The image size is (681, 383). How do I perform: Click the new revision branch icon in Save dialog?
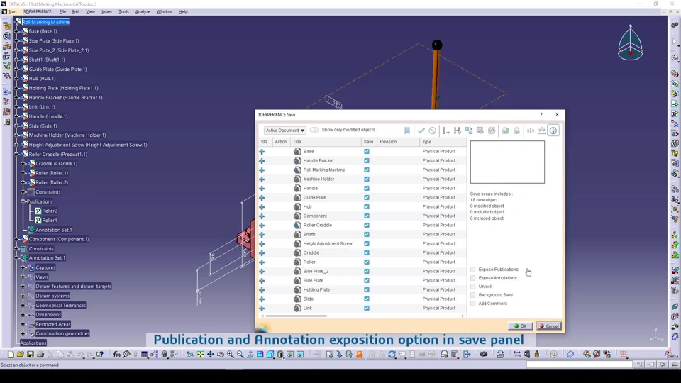point(445,131)
